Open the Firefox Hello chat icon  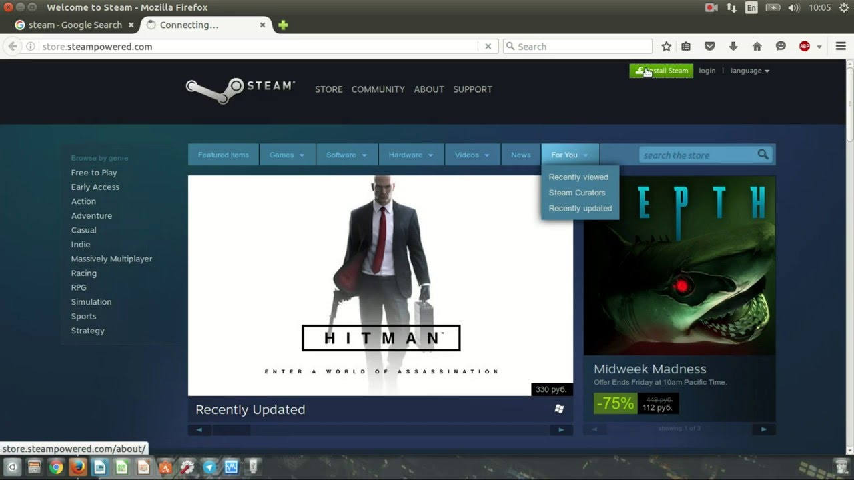[781, 47]
